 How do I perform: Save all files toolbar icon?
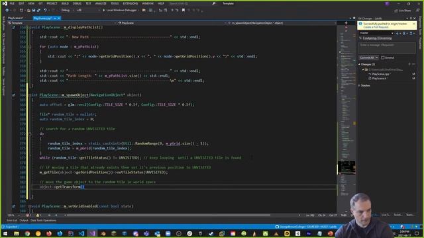click(x=38, y=11)
